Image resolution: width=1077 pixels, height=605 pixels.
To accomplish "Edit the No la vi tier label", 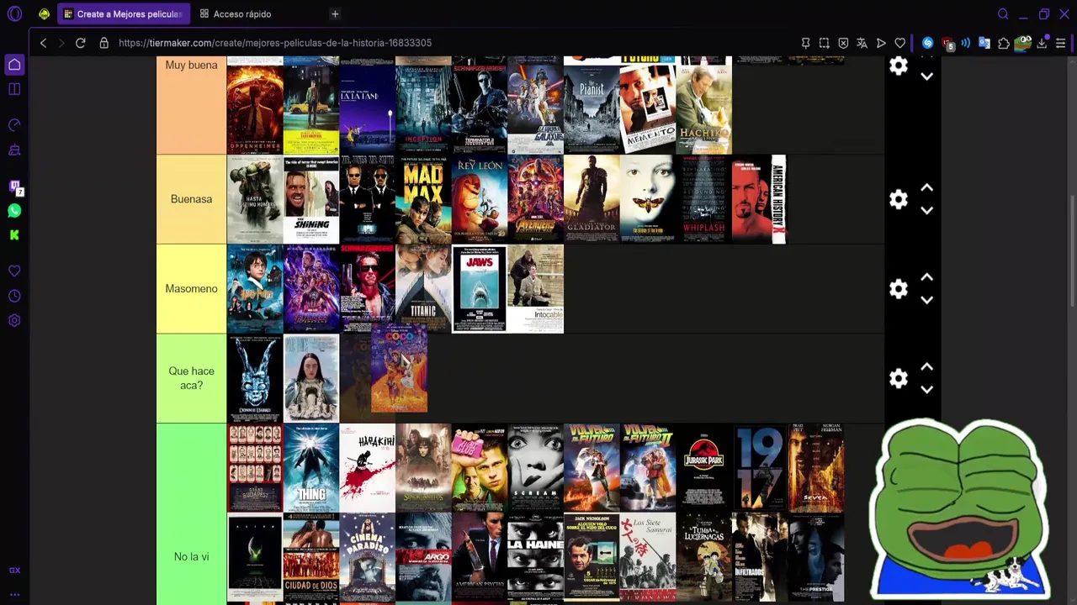I will (x=191, y=556).
